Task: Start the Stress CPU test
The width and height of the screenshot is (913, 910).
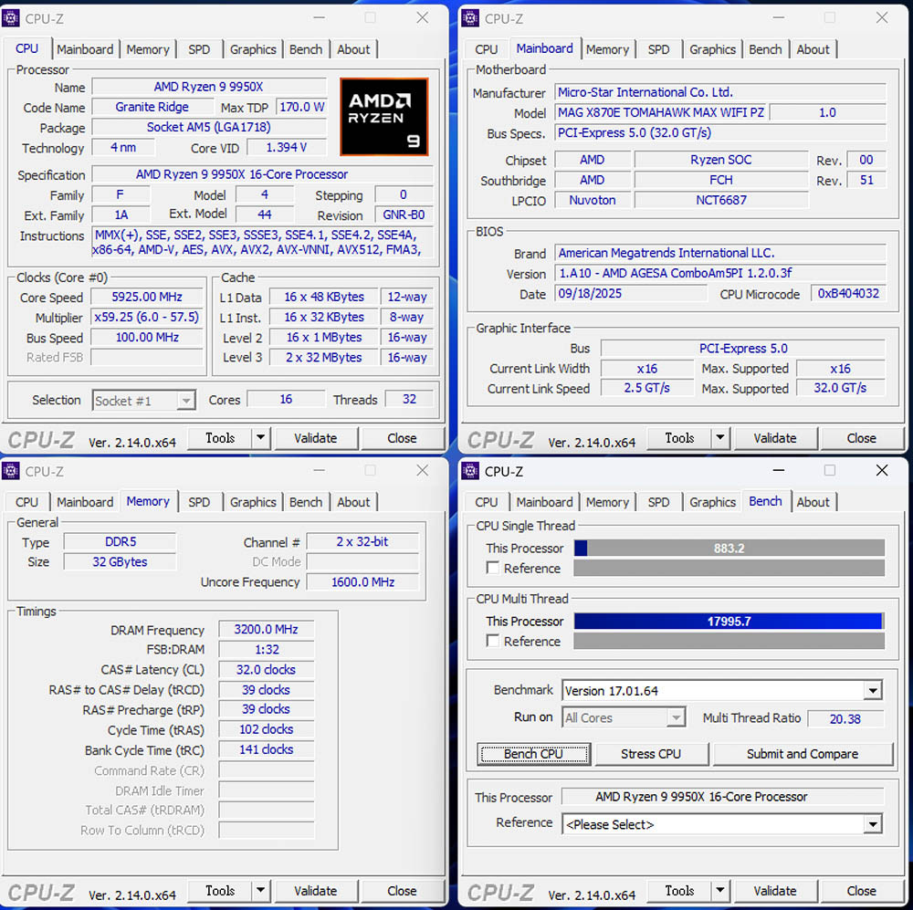Action: pyautogui.click(x=650, y=754)
